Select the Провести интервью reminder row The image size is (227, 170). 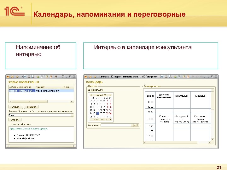(x=41, y=91)
